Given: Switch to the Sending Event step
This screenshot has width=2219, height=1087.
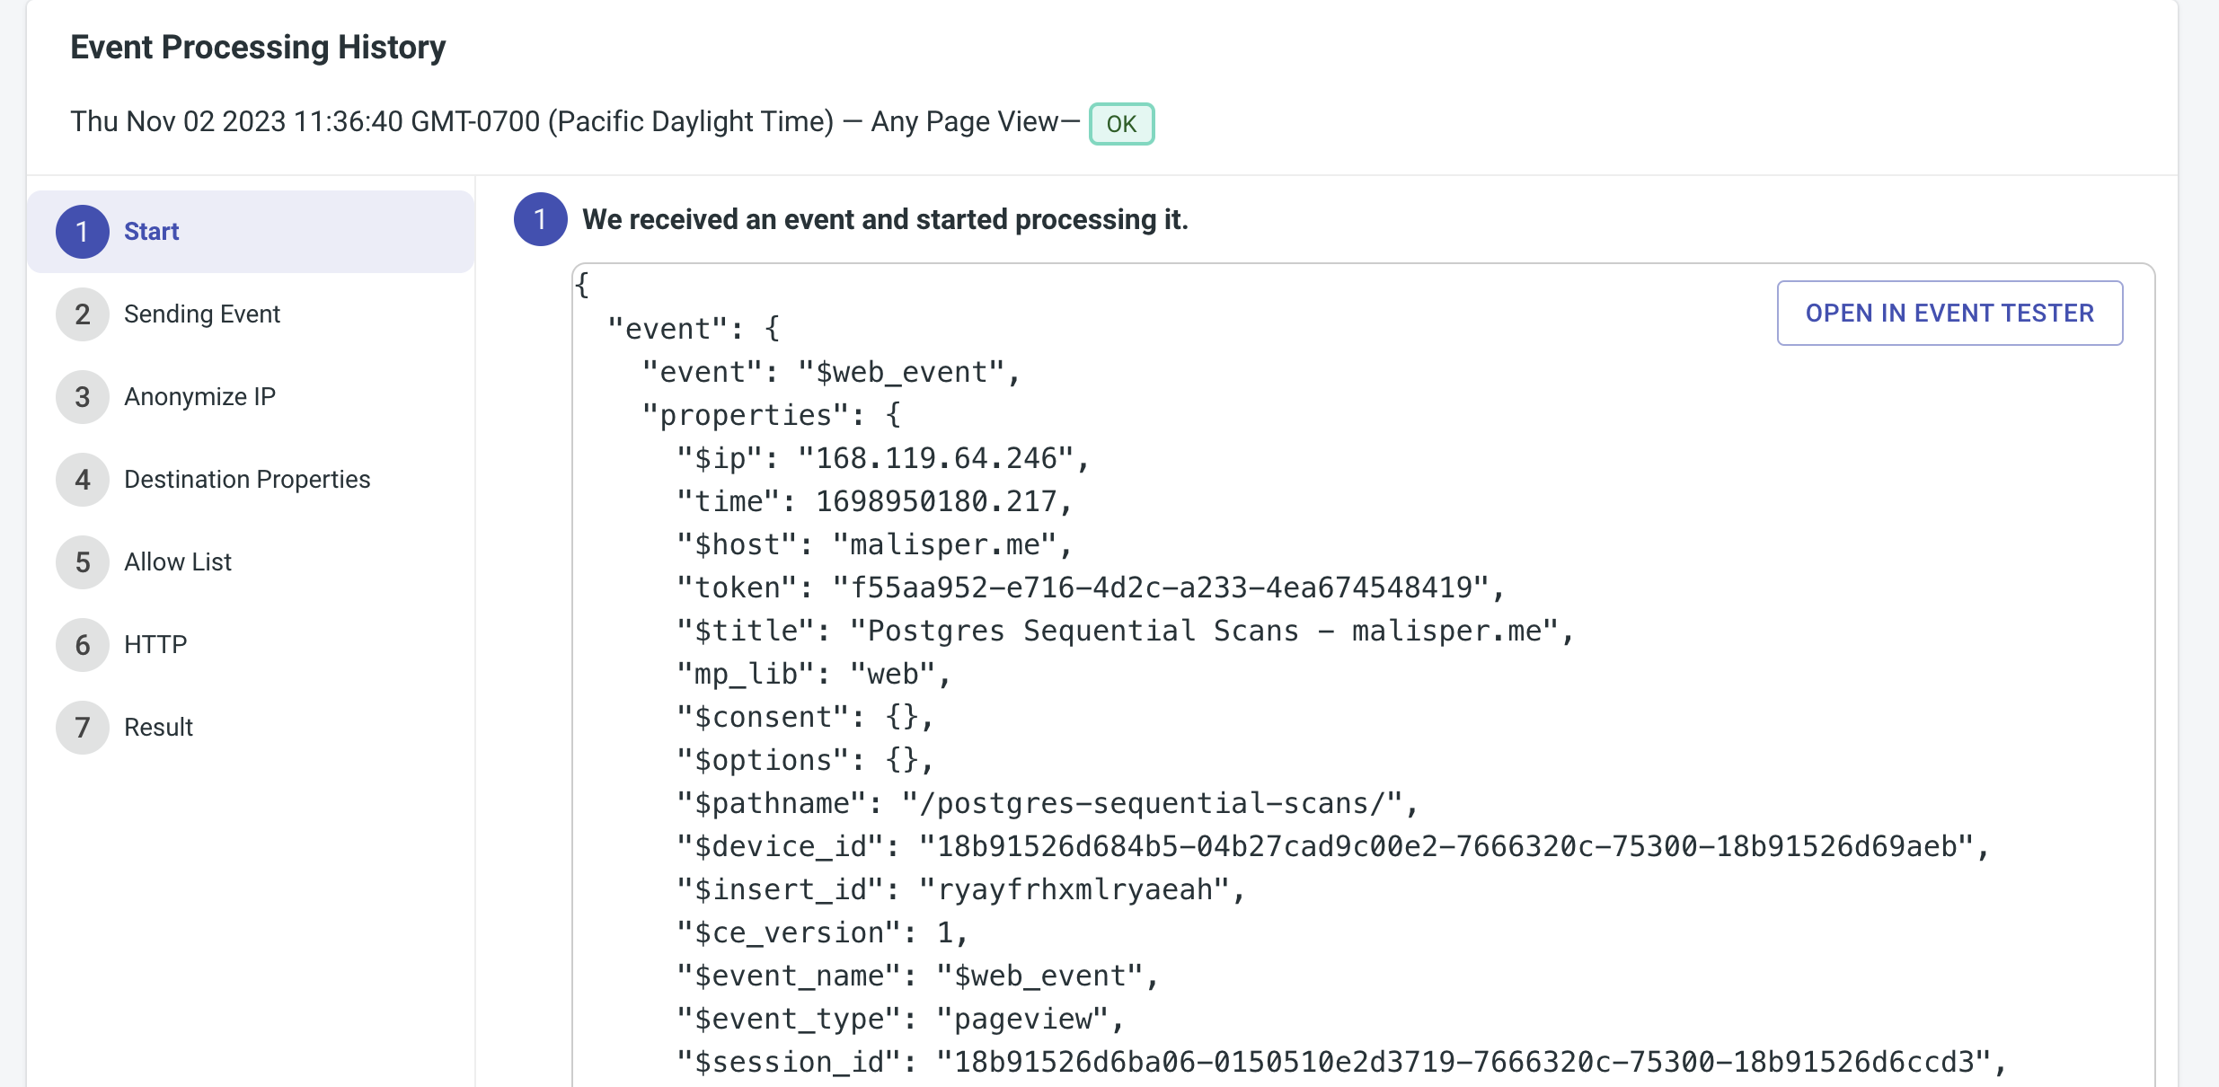Looking at the screenshot, I should tap(202, 314).
